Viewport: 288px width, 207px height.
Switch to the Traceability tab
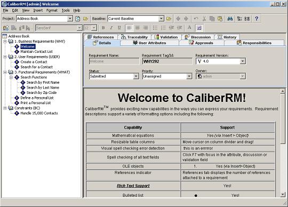click(x=134, y=37)
